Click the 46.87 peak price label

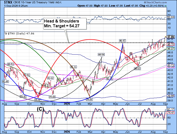[x=122, y=40]
